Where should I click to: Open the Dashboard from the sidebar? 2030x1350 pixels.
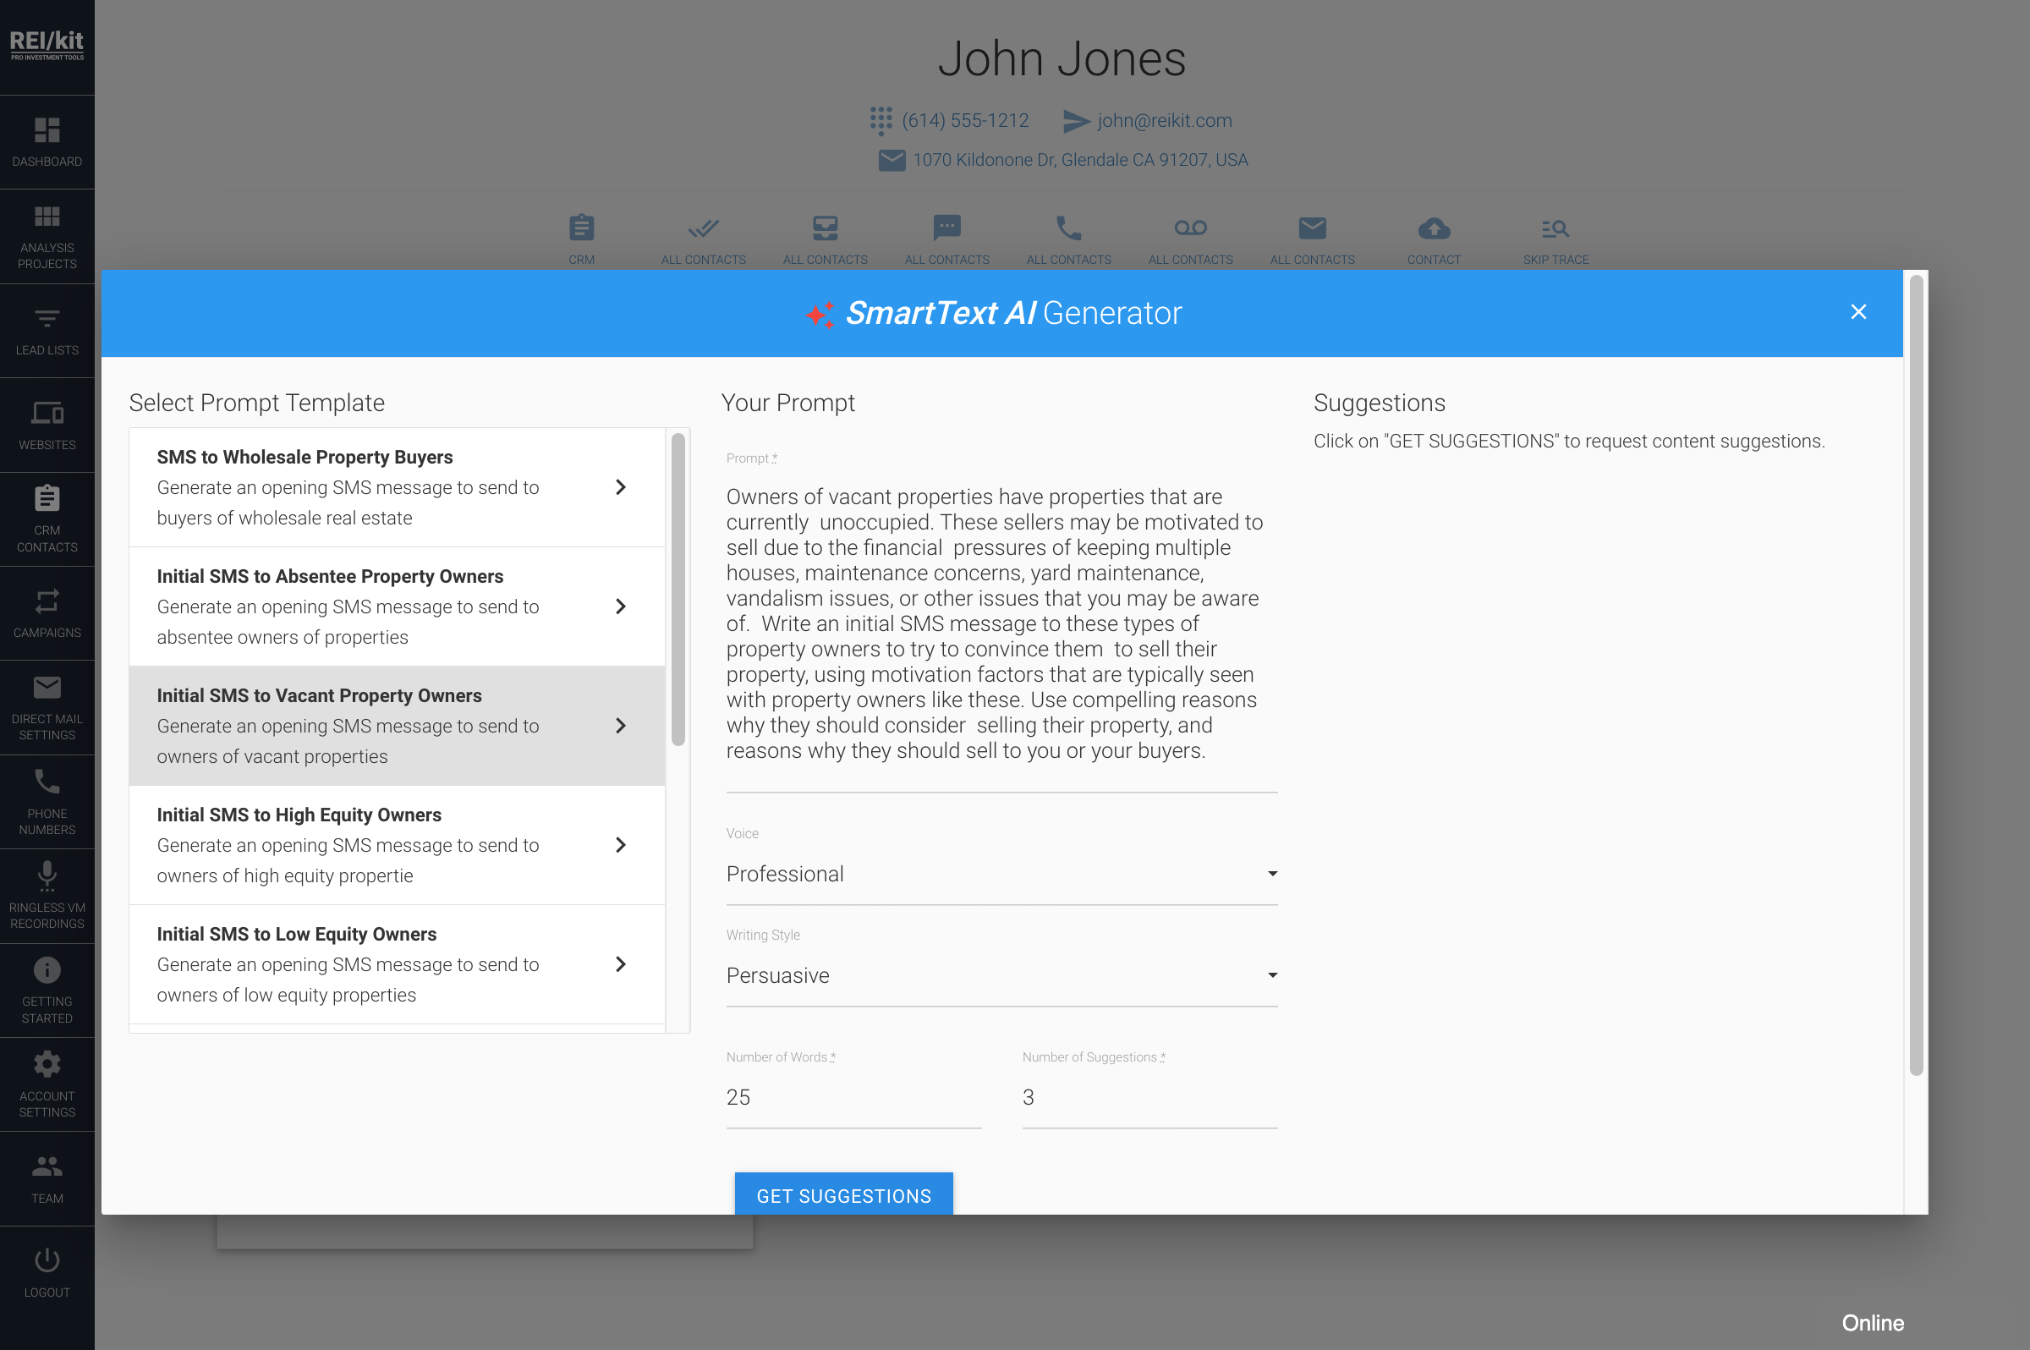tap(47, 140)
